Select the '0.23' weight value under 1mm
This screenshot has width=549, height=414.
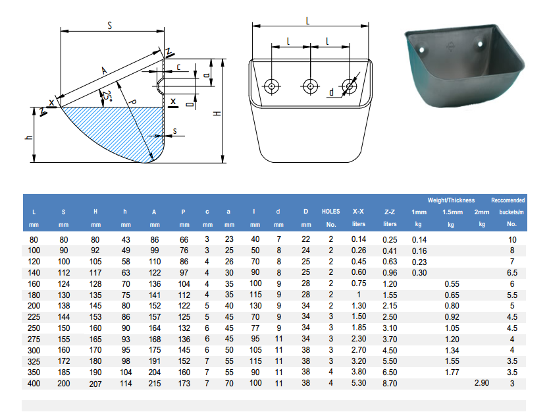click(x=419, y=262)
